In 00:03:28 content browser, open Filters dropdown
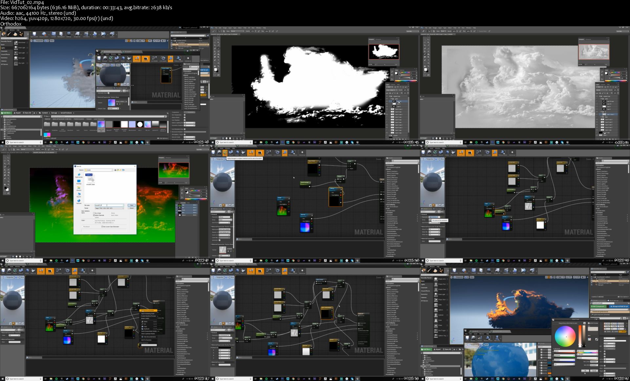This screenshot has height=381, width=630. coord(47,116)
